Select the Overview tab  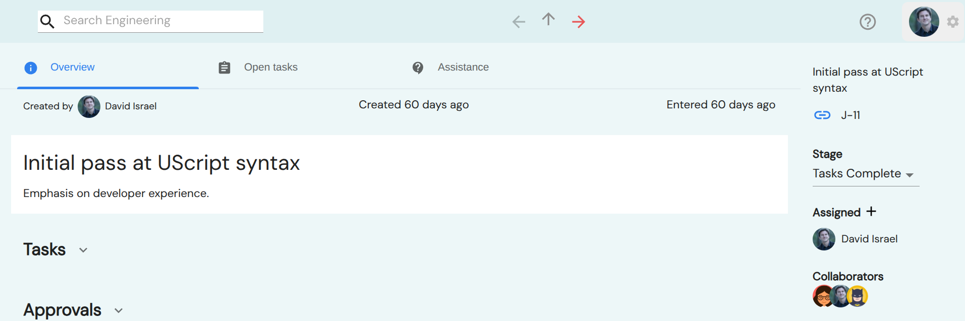72,68
